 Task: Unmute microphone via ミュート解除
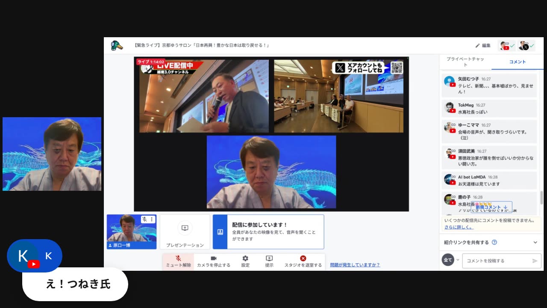[x=178, y=261]
